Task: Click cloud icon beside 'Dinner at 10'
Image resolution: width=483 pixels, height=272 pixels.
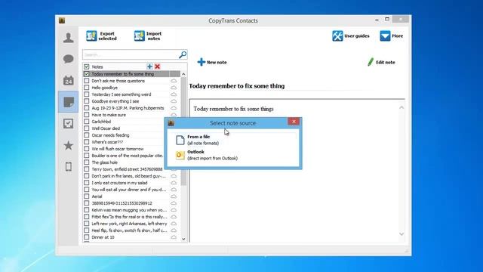Action: pyautogui.click(x=174, y=237)
